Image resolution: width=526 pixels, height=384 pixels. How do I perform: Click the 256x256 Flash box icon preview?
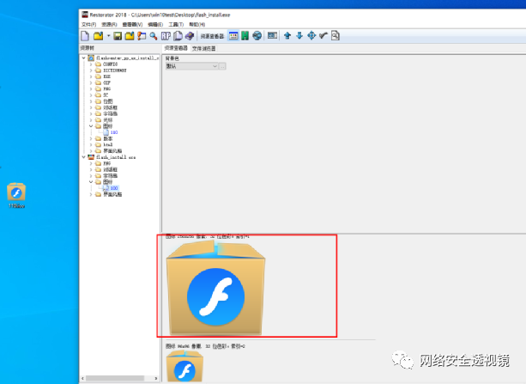215,289
